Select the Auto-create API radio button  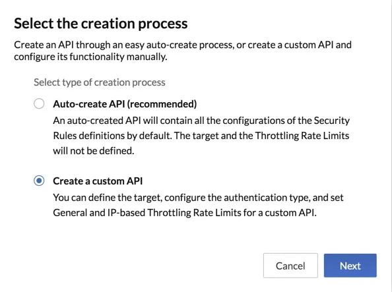tap(39, 103)
